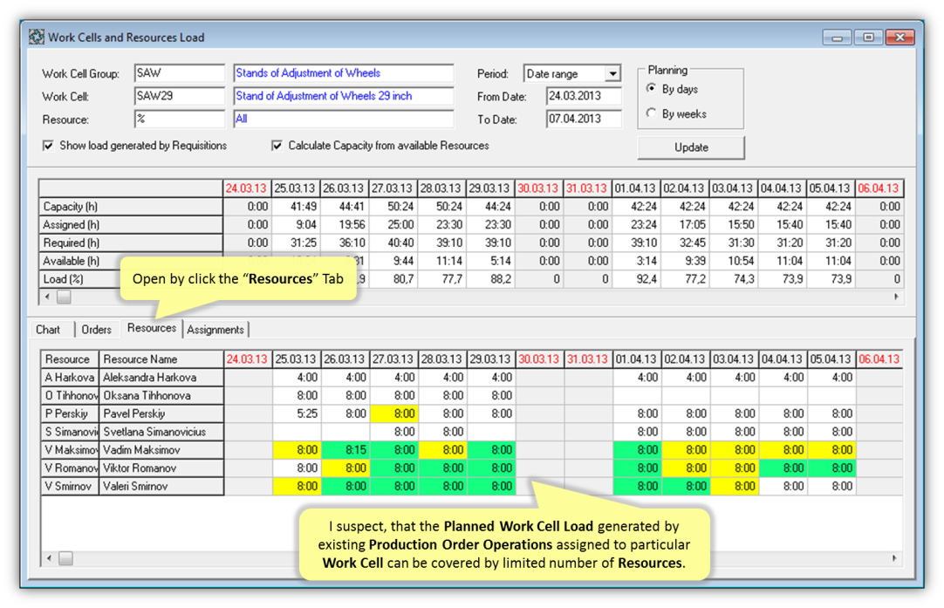Viewport: 944px width, 608px height.
Task: Click the Available cell showing 11:14
Action: point(441,261)
